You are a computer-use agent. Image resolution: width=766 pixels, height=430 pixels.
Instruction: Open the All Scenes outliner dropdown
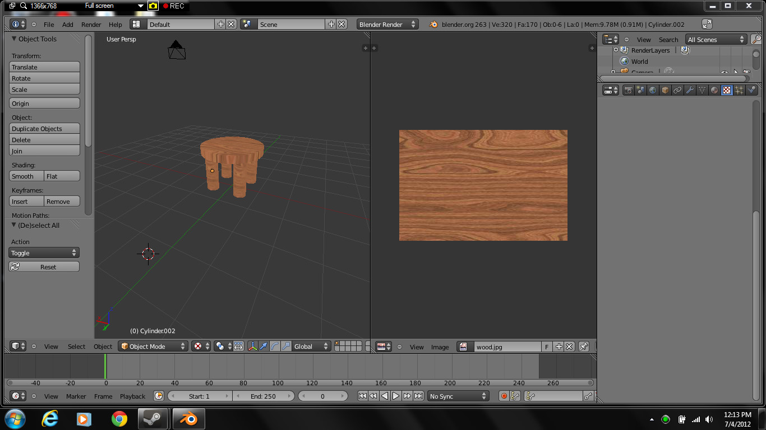(717, 39)
